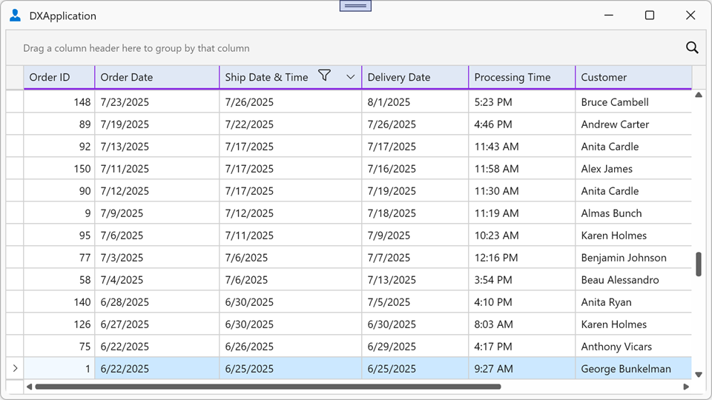Select Order ID cell 89
Image resolution: width=712 pixels, height=400 pixels.
coord(59,124)
